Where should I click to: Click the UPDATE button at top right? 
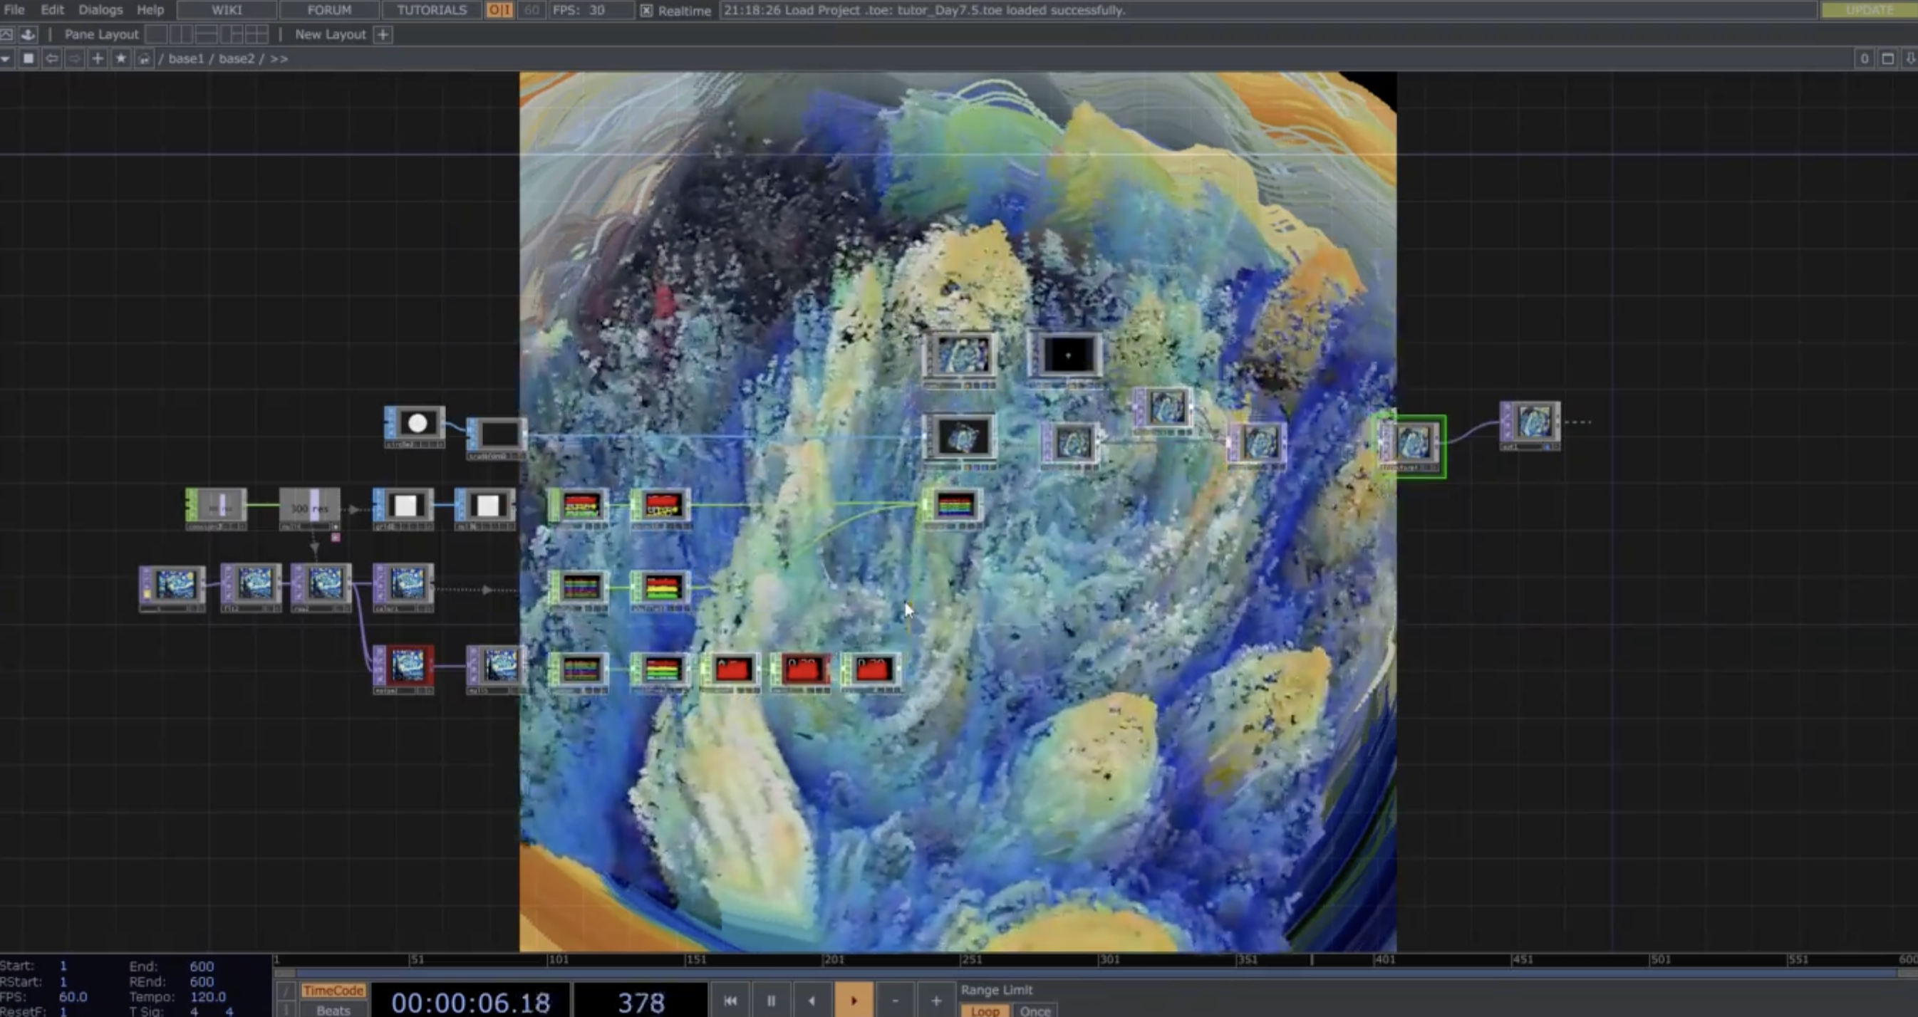[1869, 10]
